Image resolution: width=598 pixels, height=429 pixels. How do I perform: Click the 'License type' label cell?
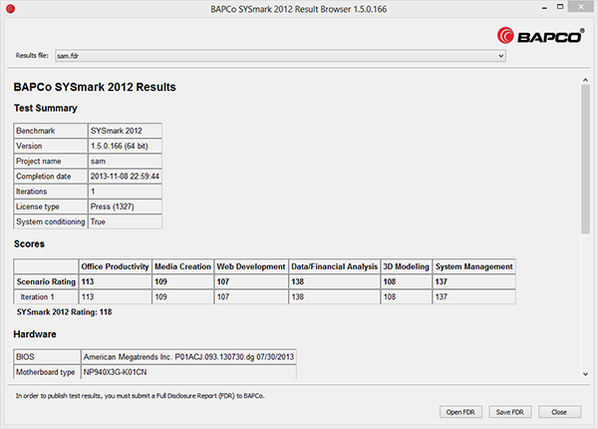click(51, 207)
